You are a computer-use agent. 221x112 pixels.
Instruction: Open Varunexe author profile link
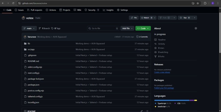32,37
